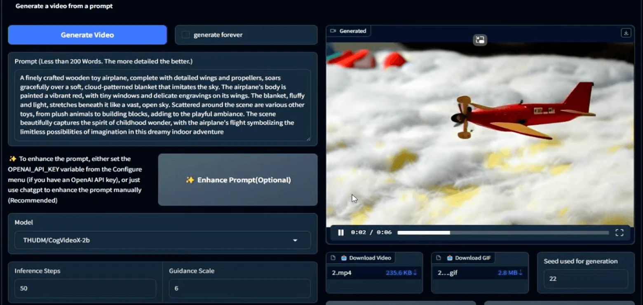Activate picture-in-picture mode on the video
Screen dimensions: 643x305
[479, 40]
